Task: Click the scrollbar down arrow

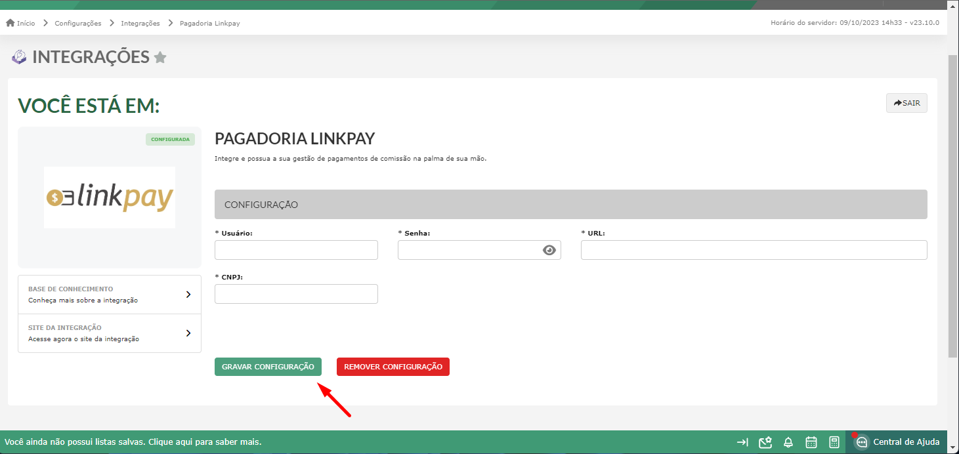Action: tap(953, 447)
